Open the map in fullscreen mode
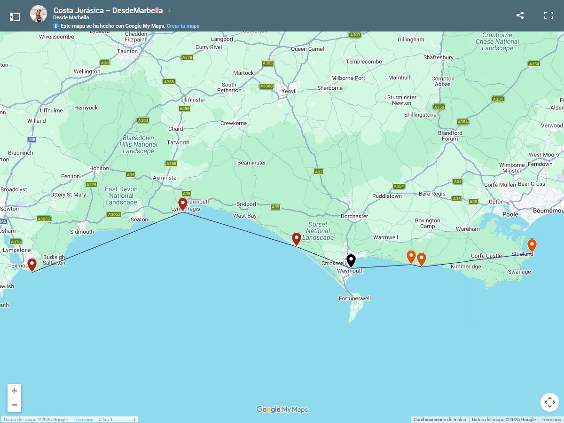Image resolution: width=564 pixels, height=423 pixels. [x=548, y=15]
